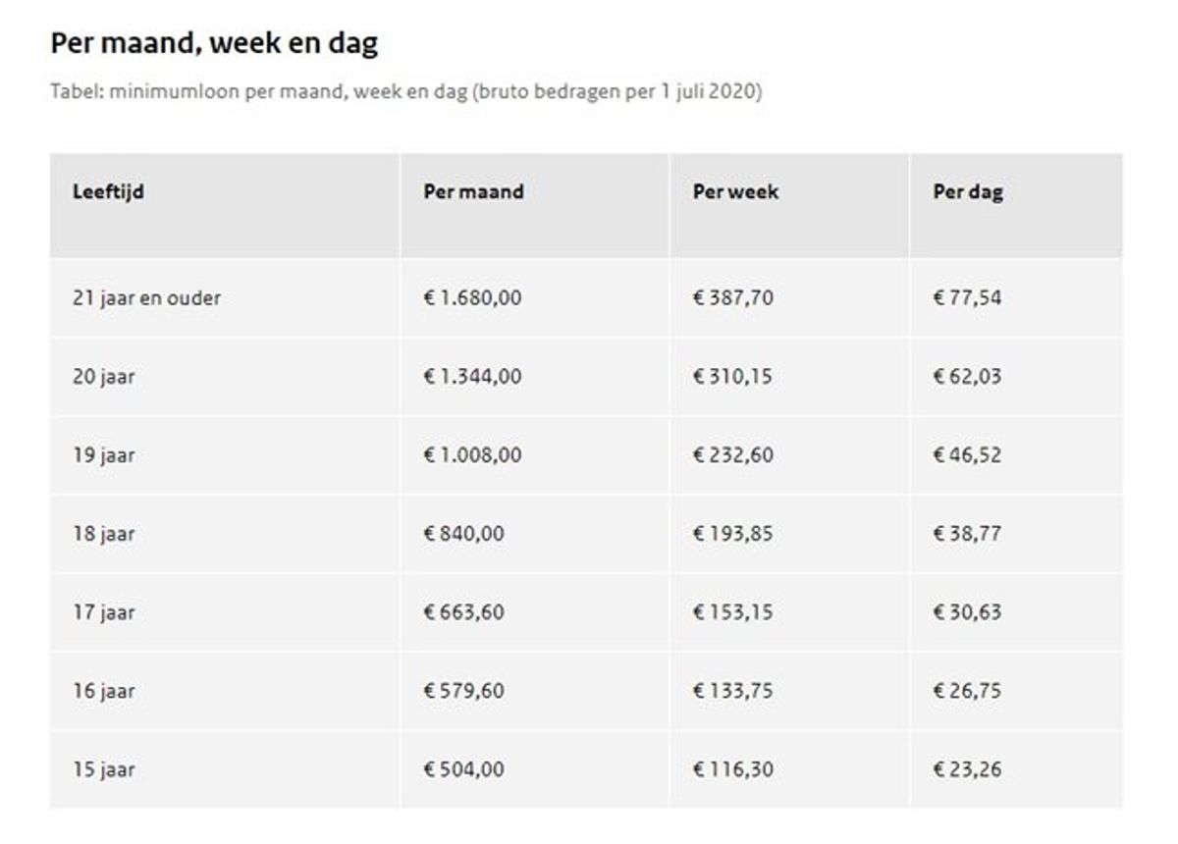1178x844 pixels.
Task: Click the € 1.680,00 monthly amount
Action: [472, 297]
